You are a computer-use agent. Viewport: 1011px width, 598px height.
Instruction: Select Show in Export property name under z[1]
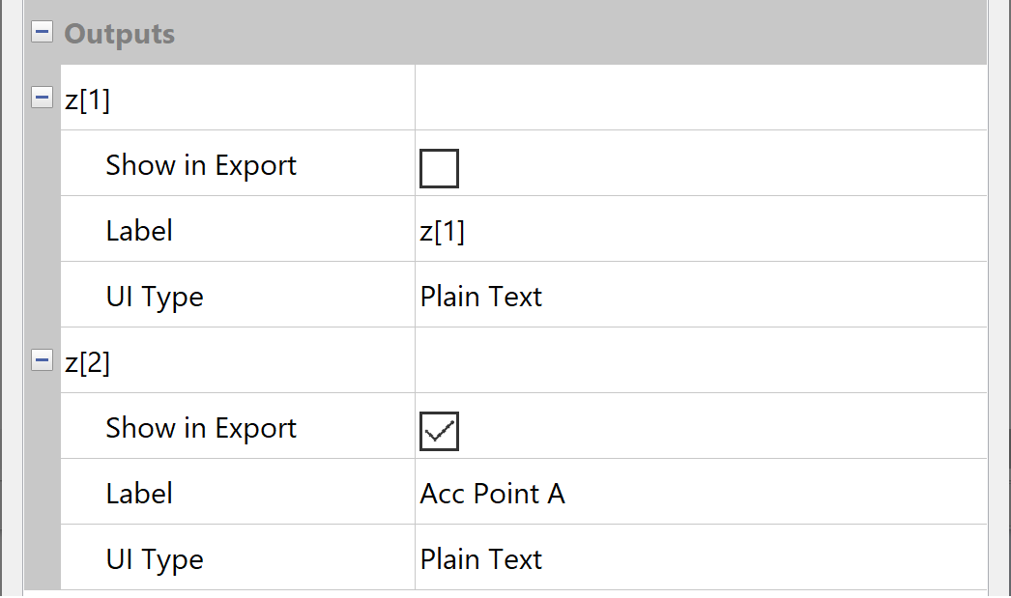201,165
